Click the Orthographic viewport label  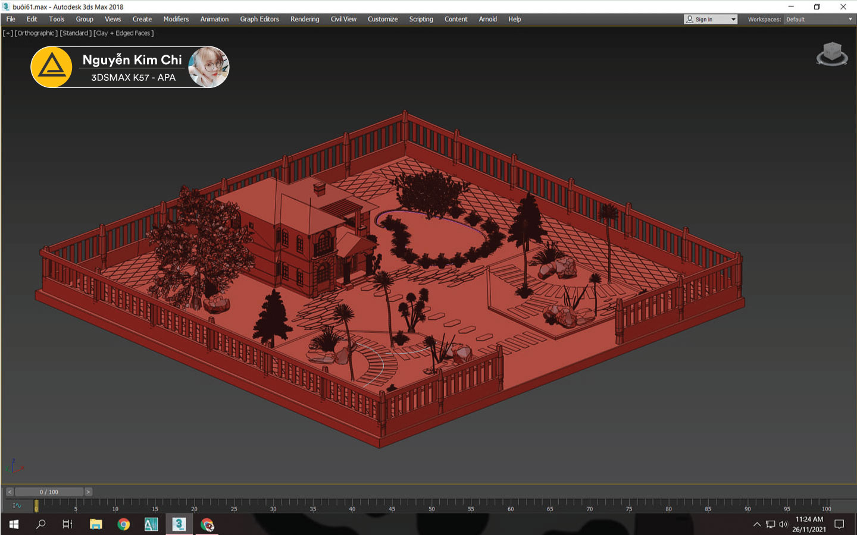[36, 33]
